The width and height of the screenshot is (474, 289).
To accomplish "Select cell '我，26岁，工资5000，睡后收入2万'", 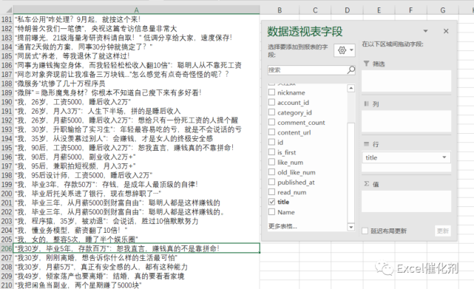I will pos(136,102).
